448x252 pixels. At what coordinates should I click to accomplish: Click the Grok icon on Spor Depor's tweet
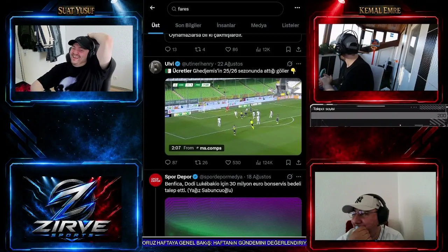tap(290, 177)
